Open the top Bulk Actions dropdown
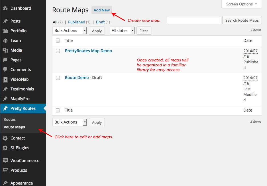The width and height of the screenshot is (267, 186). point(70,31)
